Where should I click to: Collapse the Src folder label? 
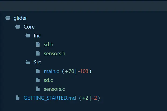(37, 62)
